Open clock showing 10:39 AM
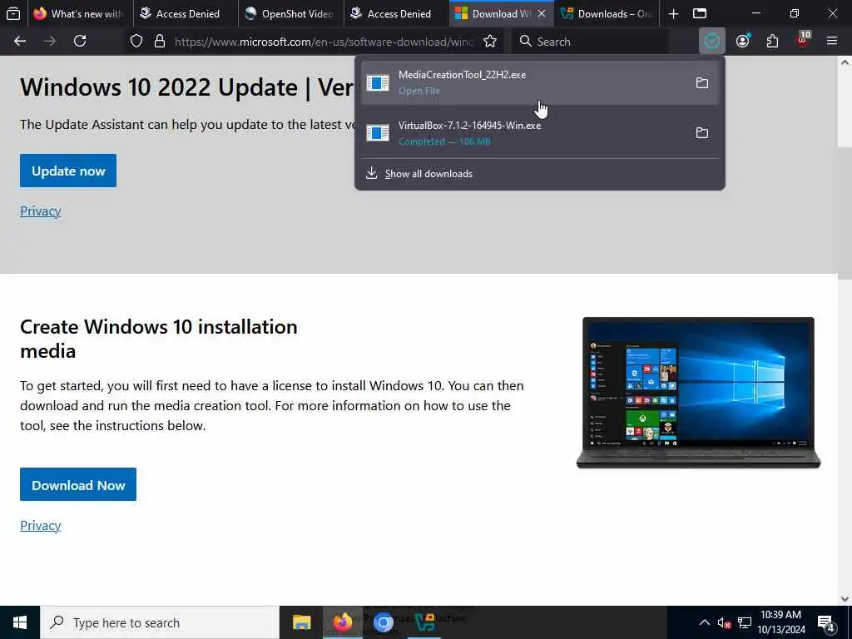This screenshot has width=852, height=639. (x=781, y=622)
